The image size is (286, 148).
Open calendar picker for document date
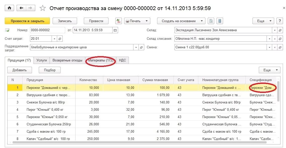115,30
